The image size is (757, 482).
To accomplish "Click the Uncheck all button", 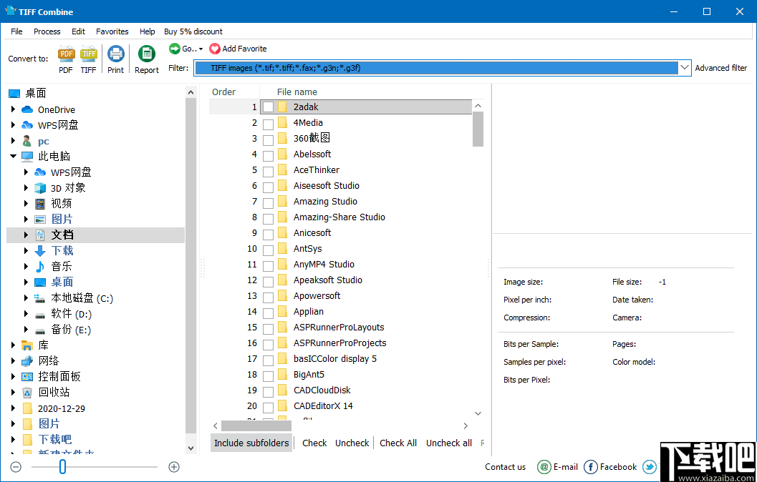I will click(448, 443).
